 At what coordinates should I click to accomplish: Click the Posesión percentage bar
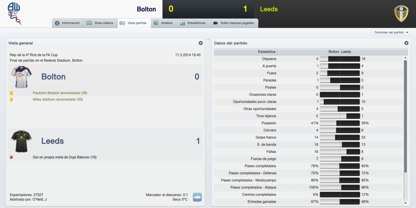click(x=340, y=123)
